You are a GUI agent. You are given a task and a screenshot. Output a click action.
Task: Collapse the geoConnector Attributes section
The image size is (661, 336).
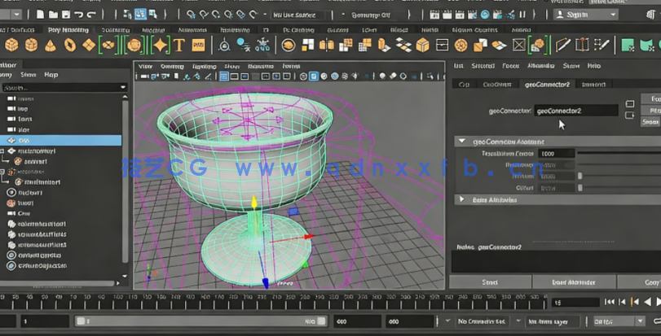[x=462, y=141]
